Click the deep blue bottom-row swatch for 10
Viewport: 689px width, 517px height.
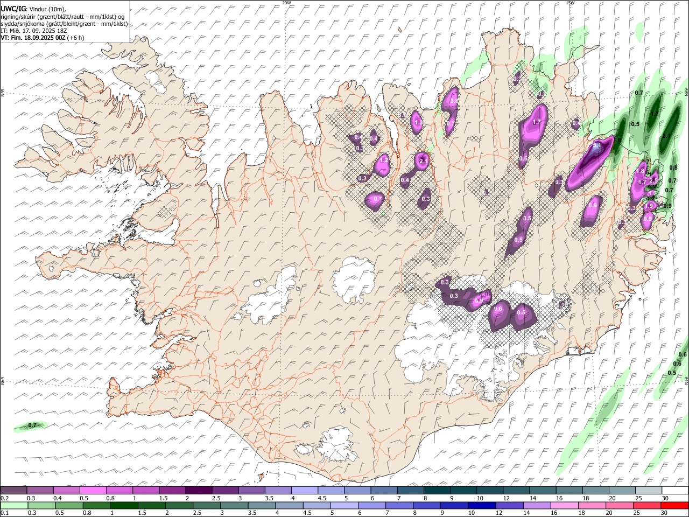pyautogui.click(x=481, y=505)
